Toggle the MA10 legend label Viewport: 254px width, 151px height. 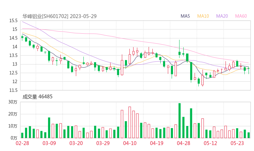point(203,16)
